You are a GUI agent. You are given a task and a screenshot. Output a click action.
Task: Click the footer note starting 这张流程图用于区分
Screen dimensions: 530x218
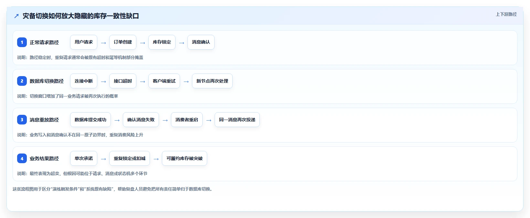click(x=113, y=189)
